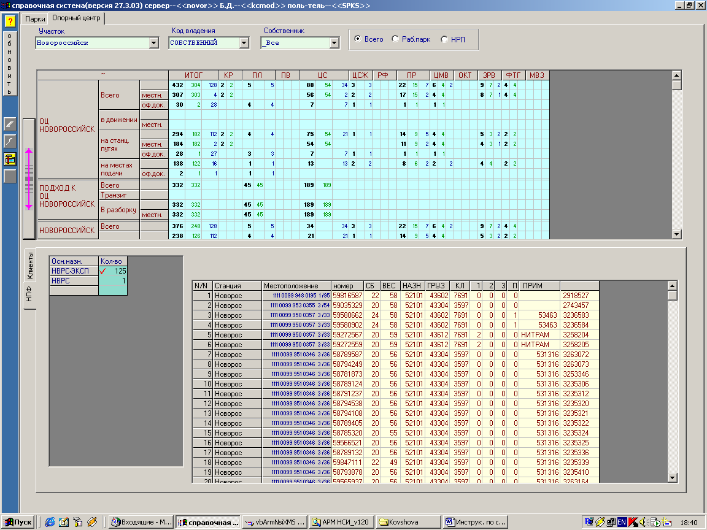This screenshot has height=530, width=707.
Task: Switch to the Входящие - M... taskbar window
Action: [x=142, y=523]
